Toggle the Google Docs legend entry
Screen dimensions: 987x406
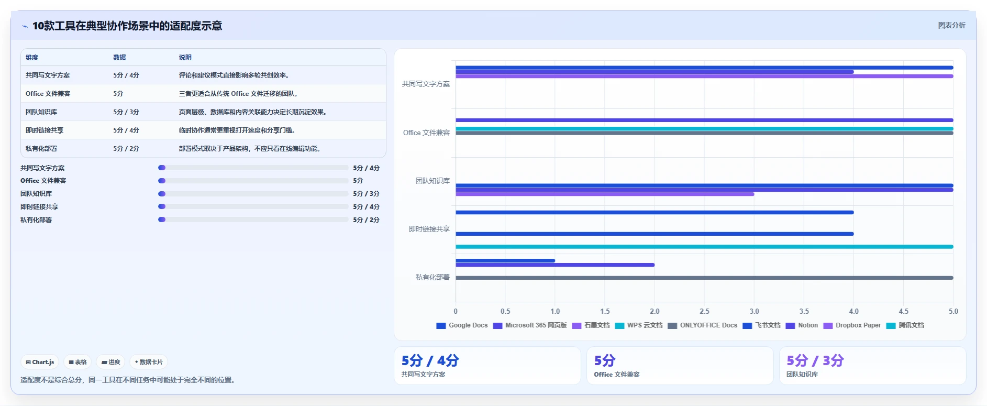462,325
